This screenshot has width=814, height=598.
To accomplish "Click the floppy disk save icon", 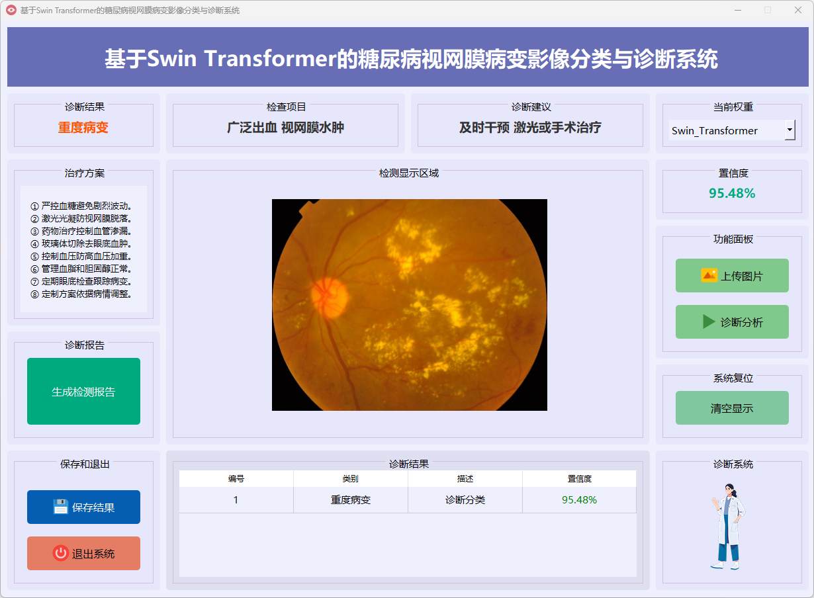I will coord(61,507).
